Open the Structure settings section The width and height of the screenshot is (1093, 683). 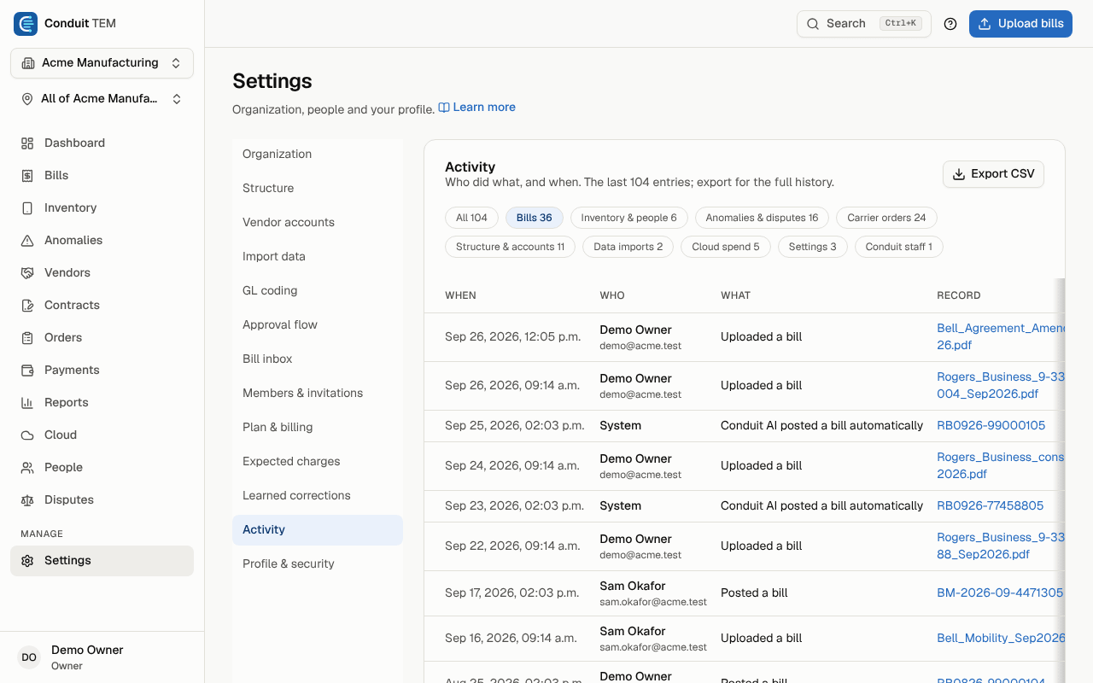coord(318,189)
